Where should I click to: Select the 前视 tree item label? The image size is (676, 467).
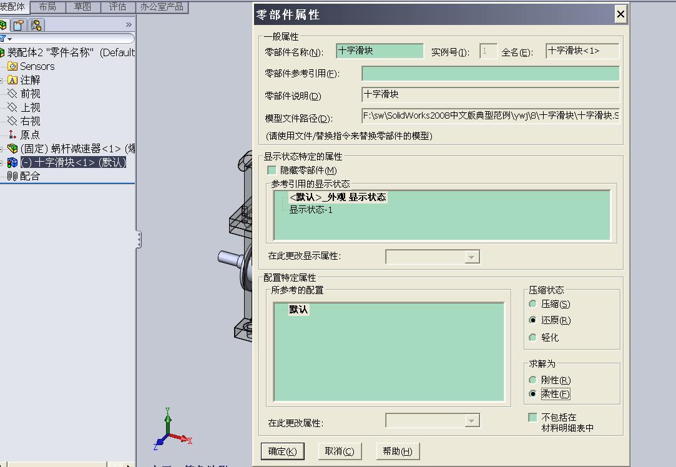click(30, 94)
